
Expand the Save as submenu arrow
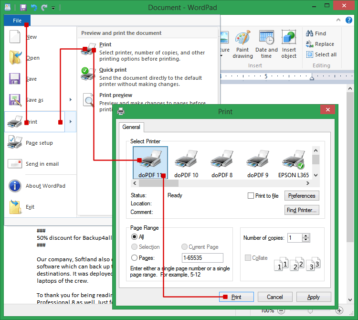click(x=71, y=100)
